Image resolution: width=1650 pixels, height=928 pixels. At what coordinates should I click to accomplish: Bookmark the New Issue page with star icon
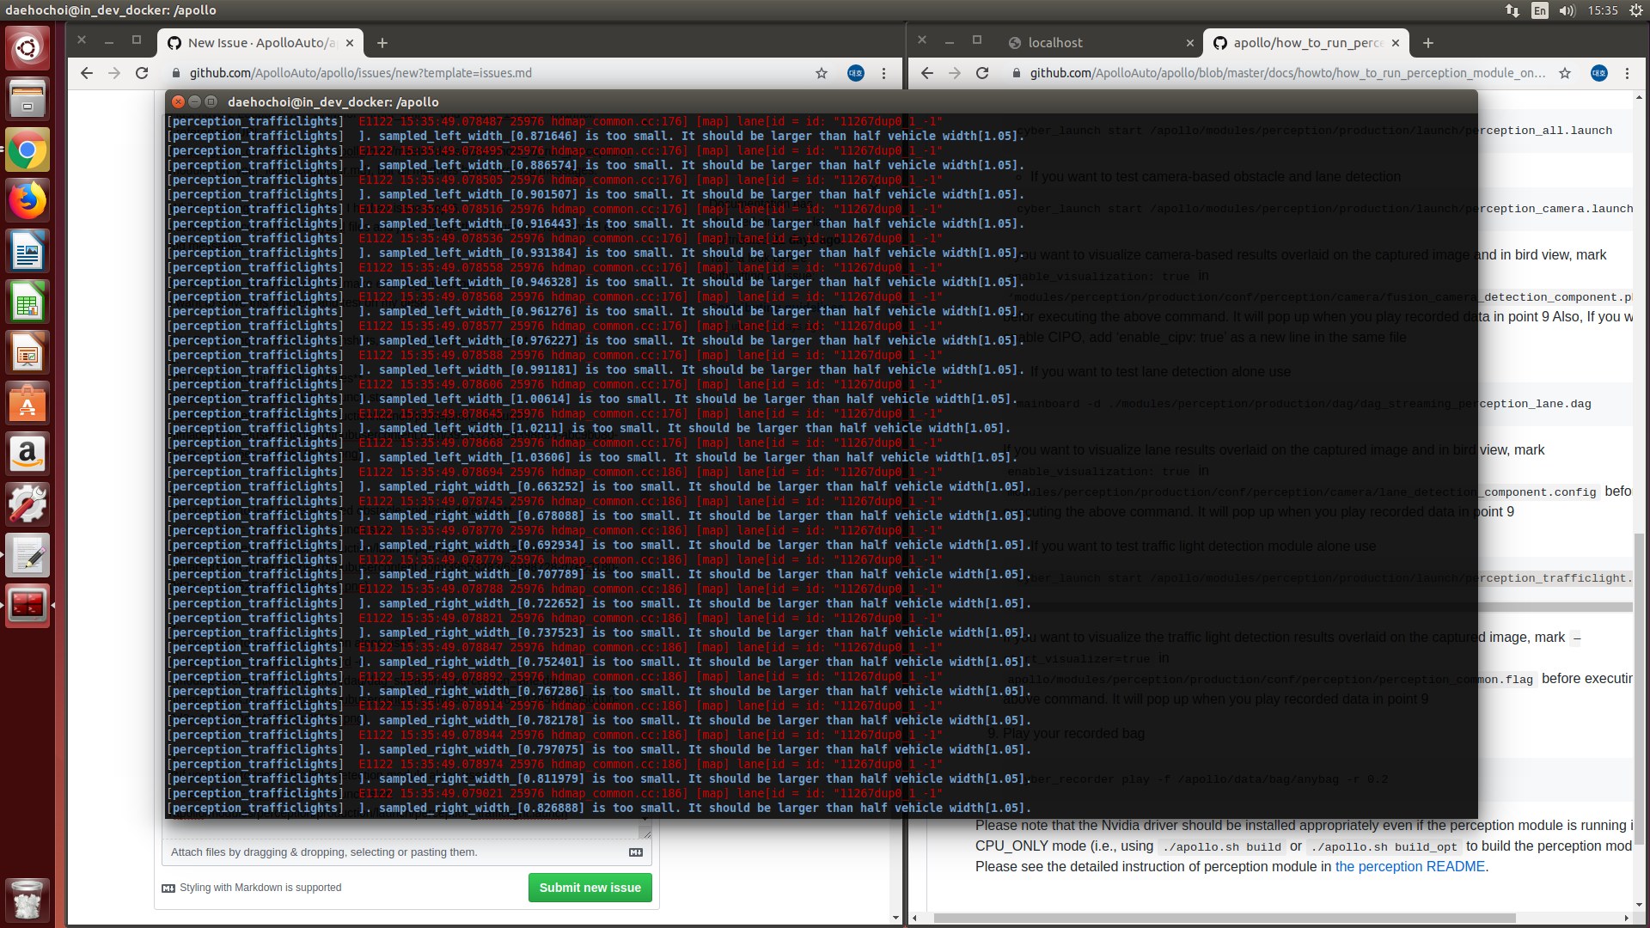click(822, 73)
